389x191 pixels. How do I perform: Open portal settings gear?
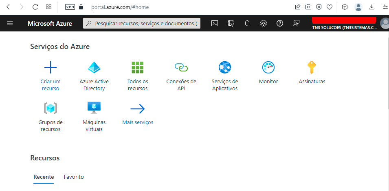[x=264, y=23]
